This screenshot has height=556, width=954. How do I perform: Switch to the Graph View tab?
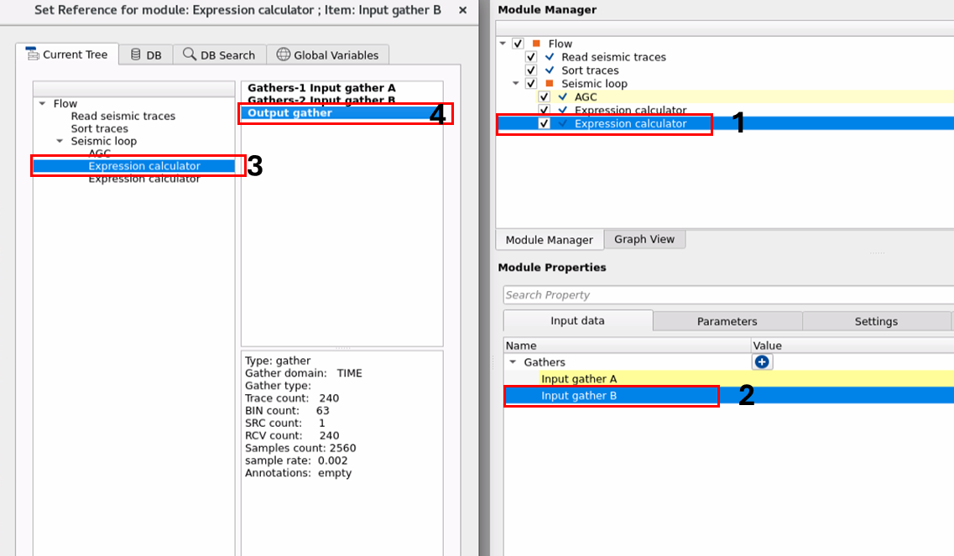(x=644, y=239)
